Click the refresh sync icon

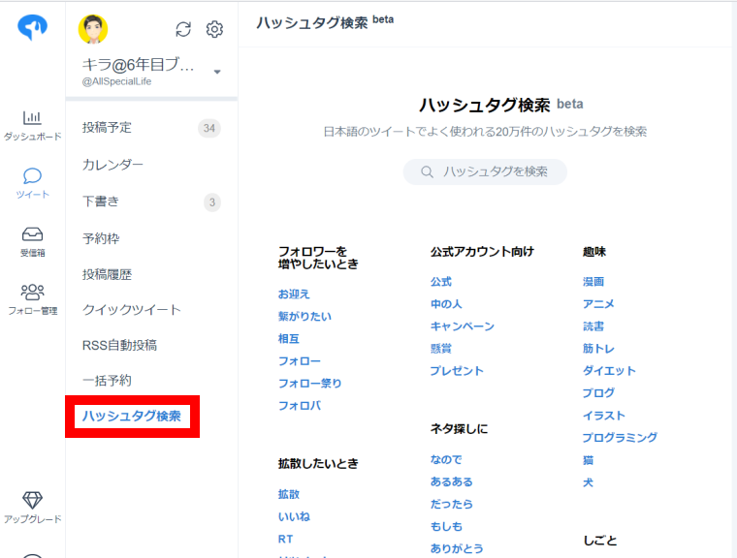click(x=183, y=29)
